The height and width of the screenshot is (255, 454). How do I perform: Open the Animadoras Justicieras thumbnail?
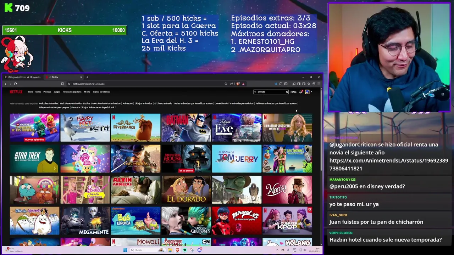pyautogui.click(x=287, y=127)
